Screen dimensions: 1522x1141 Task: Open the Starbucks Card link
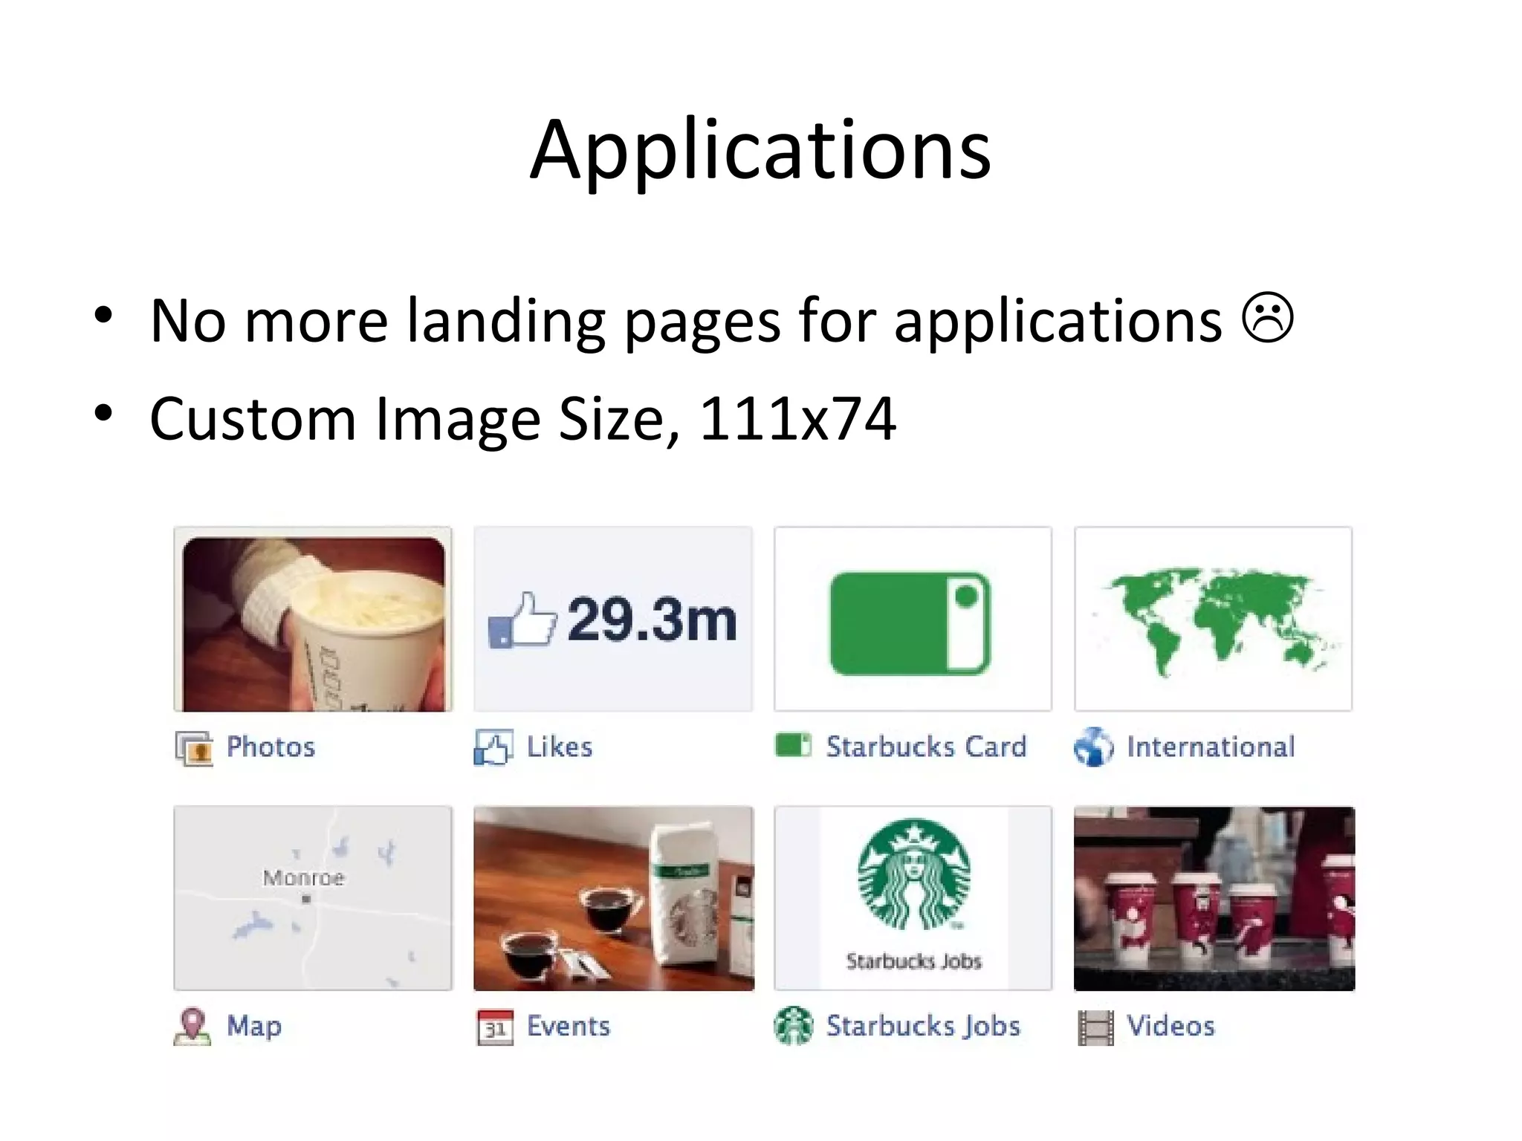926,747
